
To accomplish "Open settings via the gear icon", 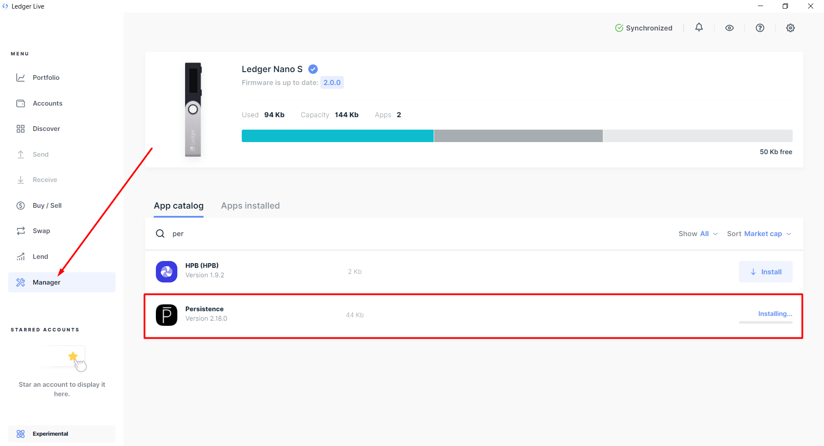I will 791,28.
